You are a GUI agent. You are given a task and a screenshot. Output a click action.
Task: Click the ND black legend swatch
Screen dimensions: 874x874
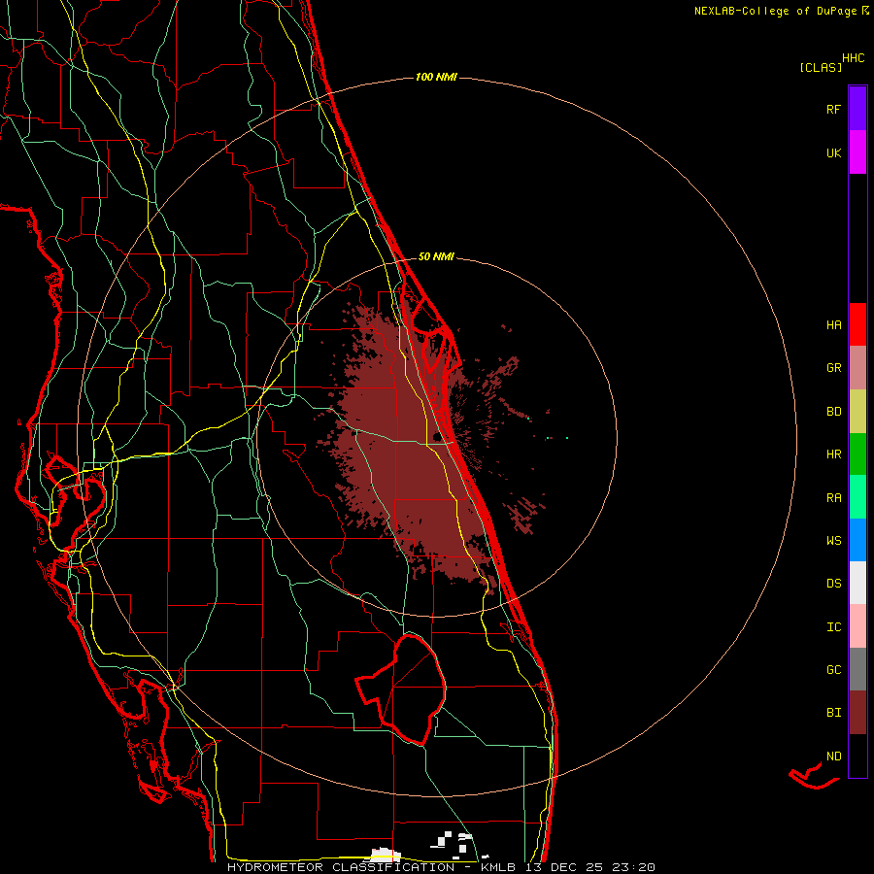(x=857, y=756)
